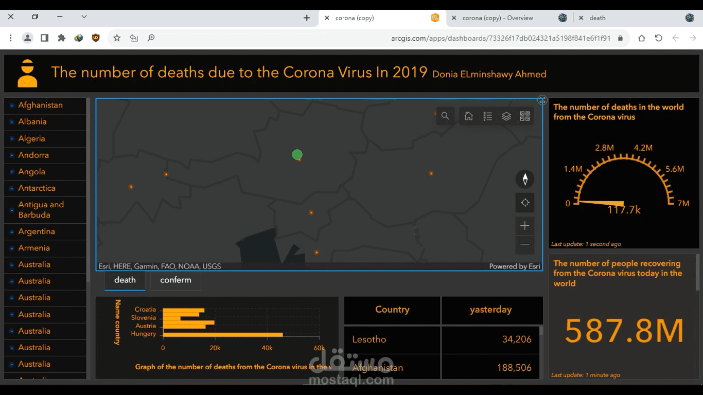The height and width of the screenshot is (395, 703).
Task: Zoom out using the map minus button
Action: 524,245
